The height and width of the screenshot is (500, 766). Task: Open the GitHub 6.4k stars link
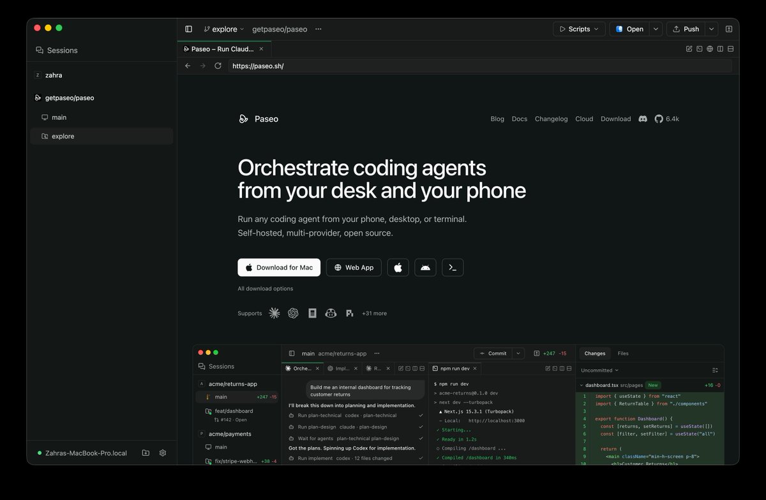pos(667,119)
